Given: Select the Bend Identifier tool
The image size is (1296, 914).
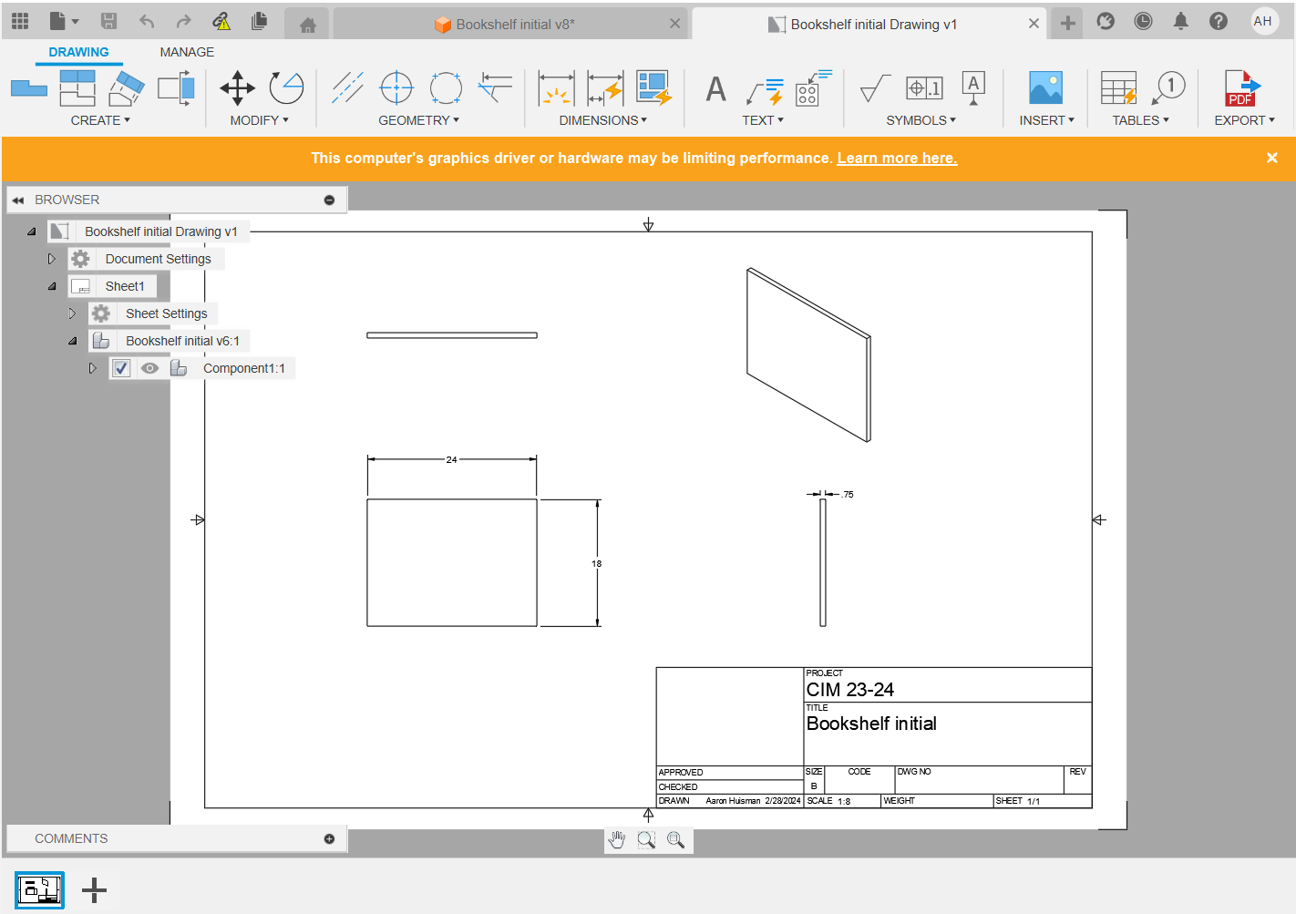Looking at the screenshot, I should tap(813, 88).
